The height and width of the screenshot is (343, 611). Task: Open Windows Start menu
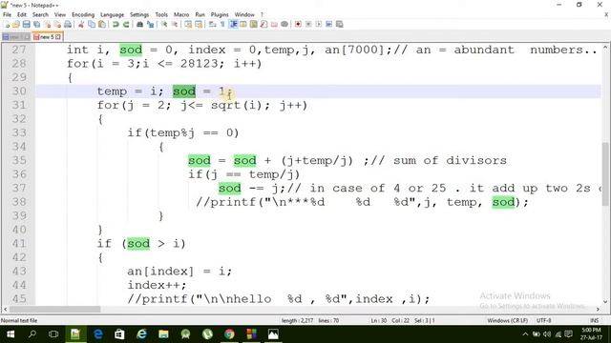pos(11,334)
